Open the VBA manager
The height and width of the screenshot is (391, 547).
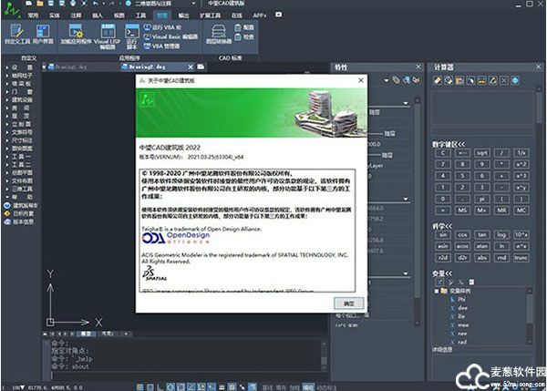click(x=162, y=46)
